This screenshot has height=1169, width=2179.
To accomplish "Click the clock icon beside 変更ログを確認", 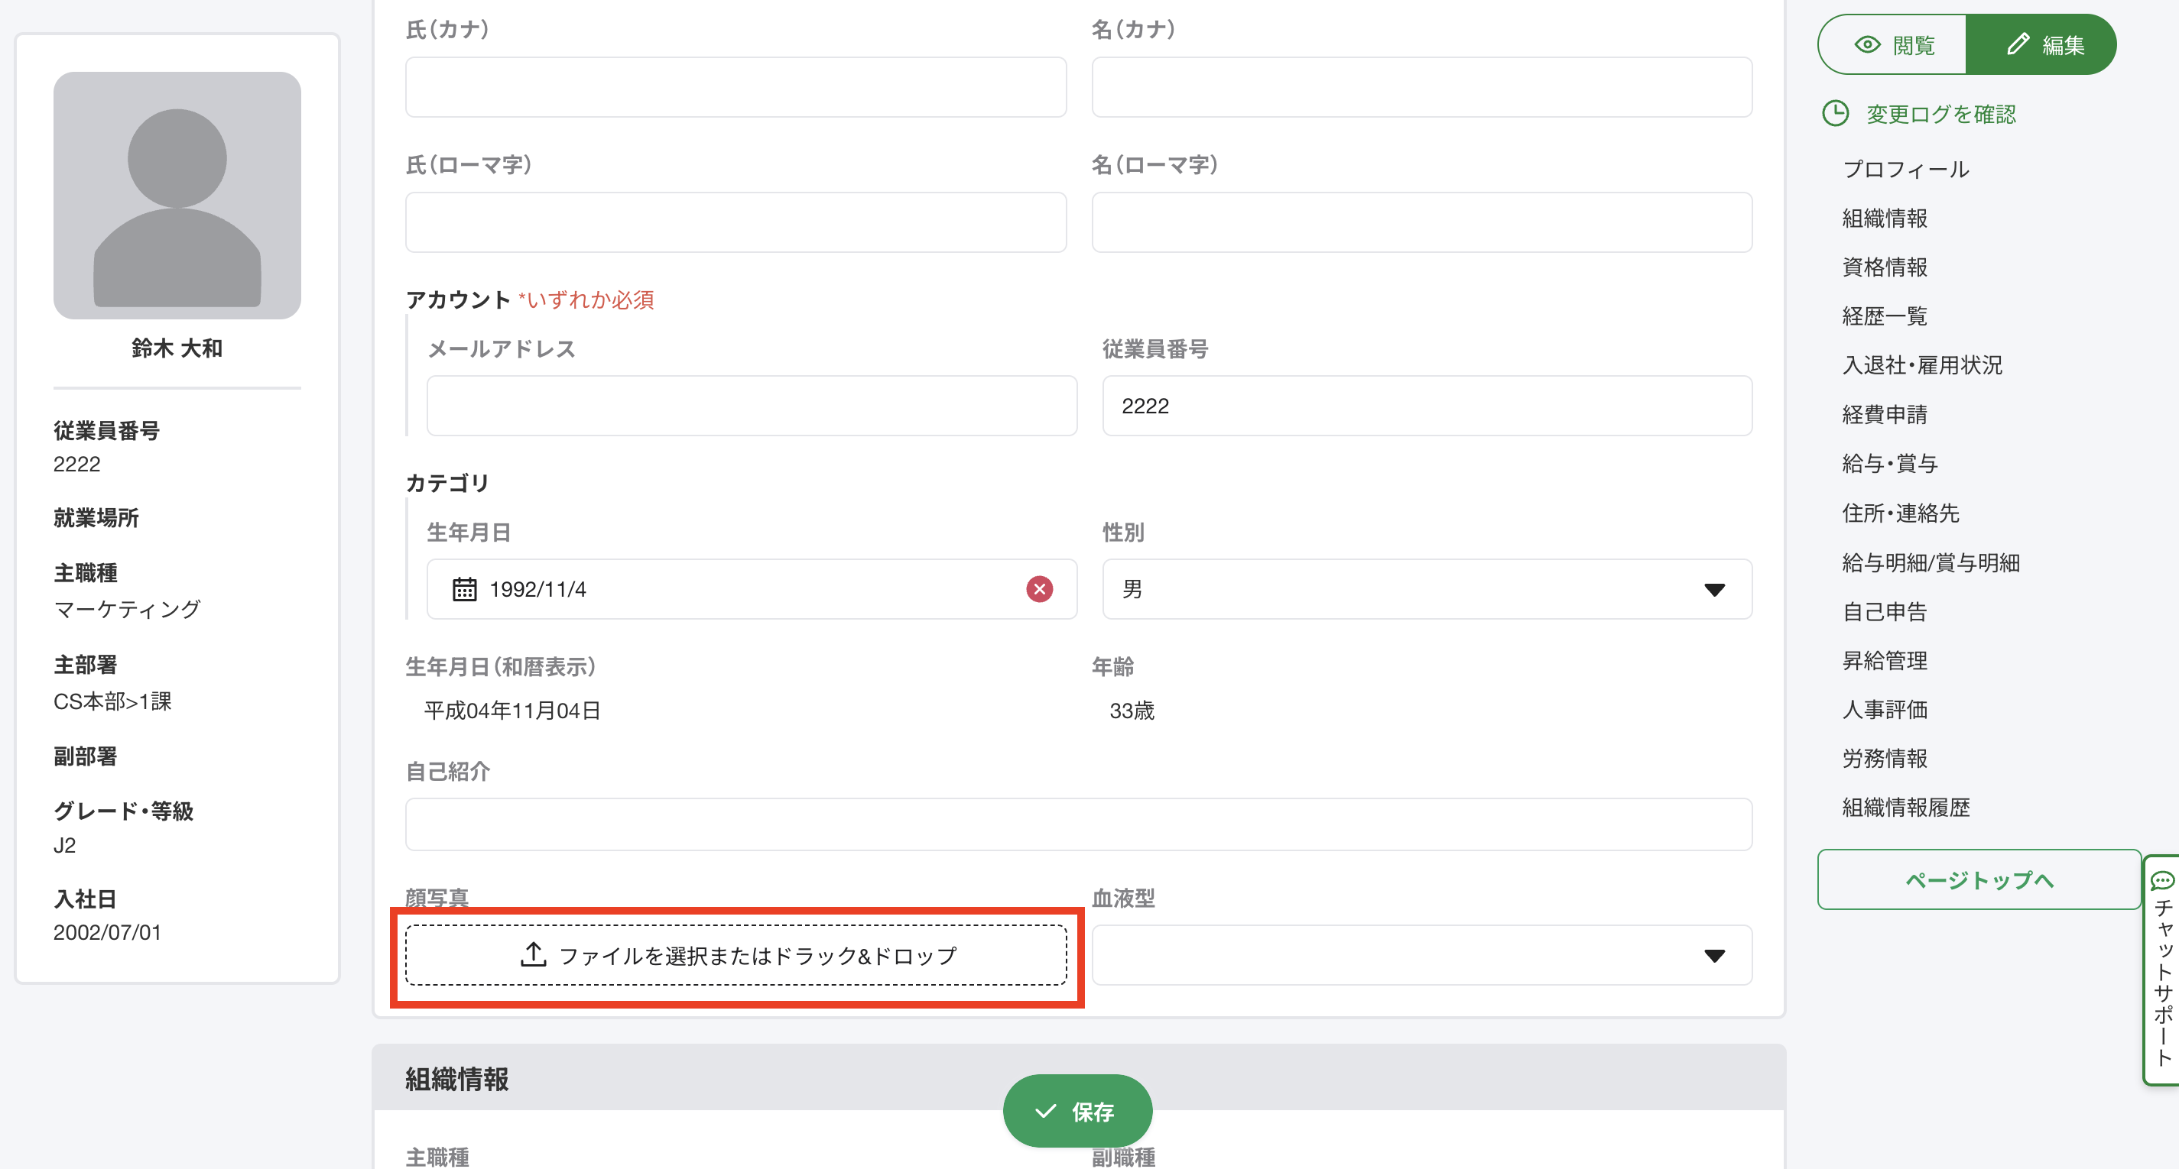I will pyautogui.click(x=1835, y=113).
